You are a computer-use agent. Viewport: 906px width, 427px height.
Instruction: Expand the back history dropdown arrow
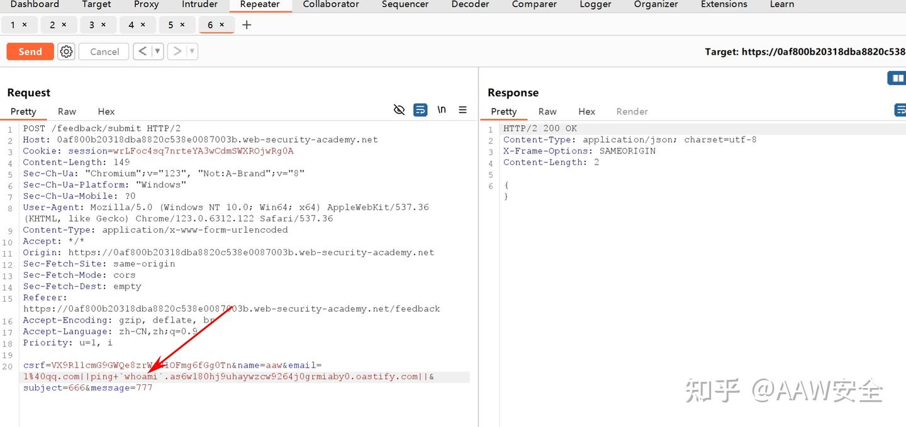(157, 52)
